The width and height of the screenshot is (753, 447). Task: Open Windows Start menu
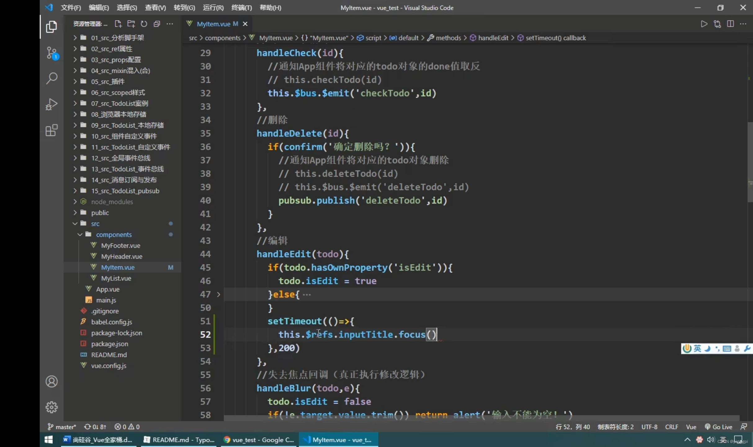[49, 440]
